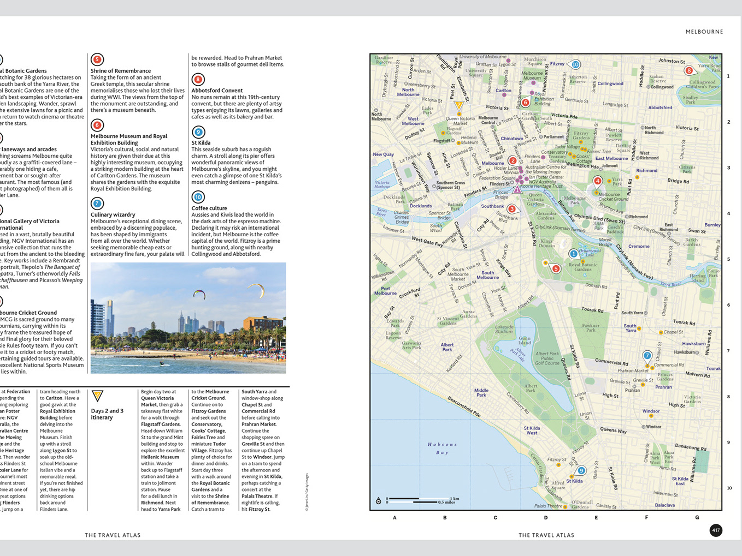Select blue map marker 9 at St Kilda
Screen dimensions: 742x556
pyautogui.click(x=581, y=470)
